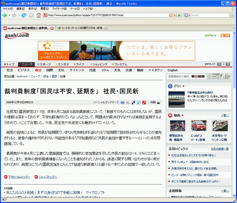
Task: Click the Stop loading icon
Action: tap(31, 15)
